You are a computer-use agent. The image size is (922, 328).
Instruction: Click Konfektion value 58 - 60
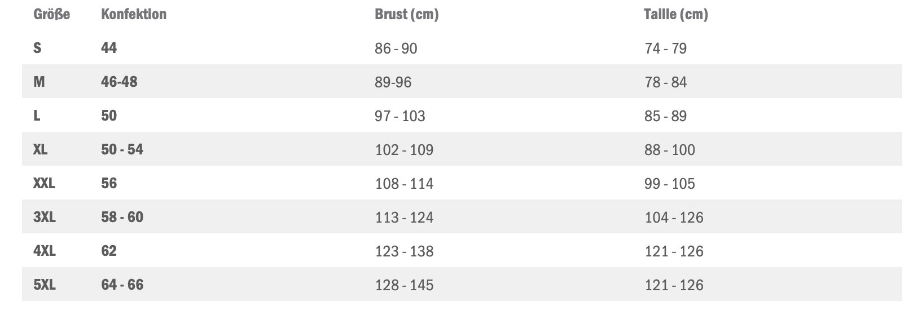[122, 217]
